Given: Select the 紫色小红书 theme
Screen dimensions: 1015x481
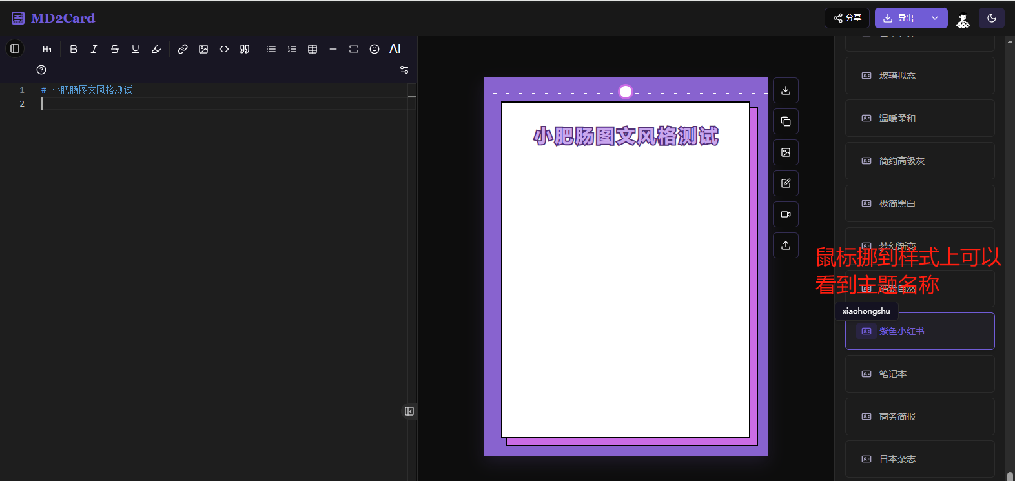Looking at the screenshot, I should click(x=920, y=331).
